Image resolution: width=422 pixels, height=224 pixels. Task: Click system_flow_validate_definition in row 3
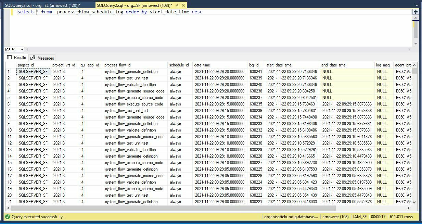pyautogui.click(x=135, y=85)
